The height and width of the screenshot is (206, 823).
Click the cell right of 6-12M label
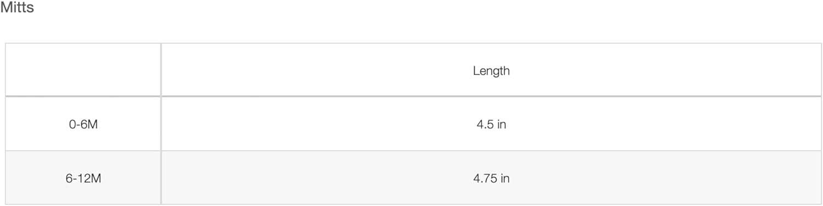(x=491, y=178)
